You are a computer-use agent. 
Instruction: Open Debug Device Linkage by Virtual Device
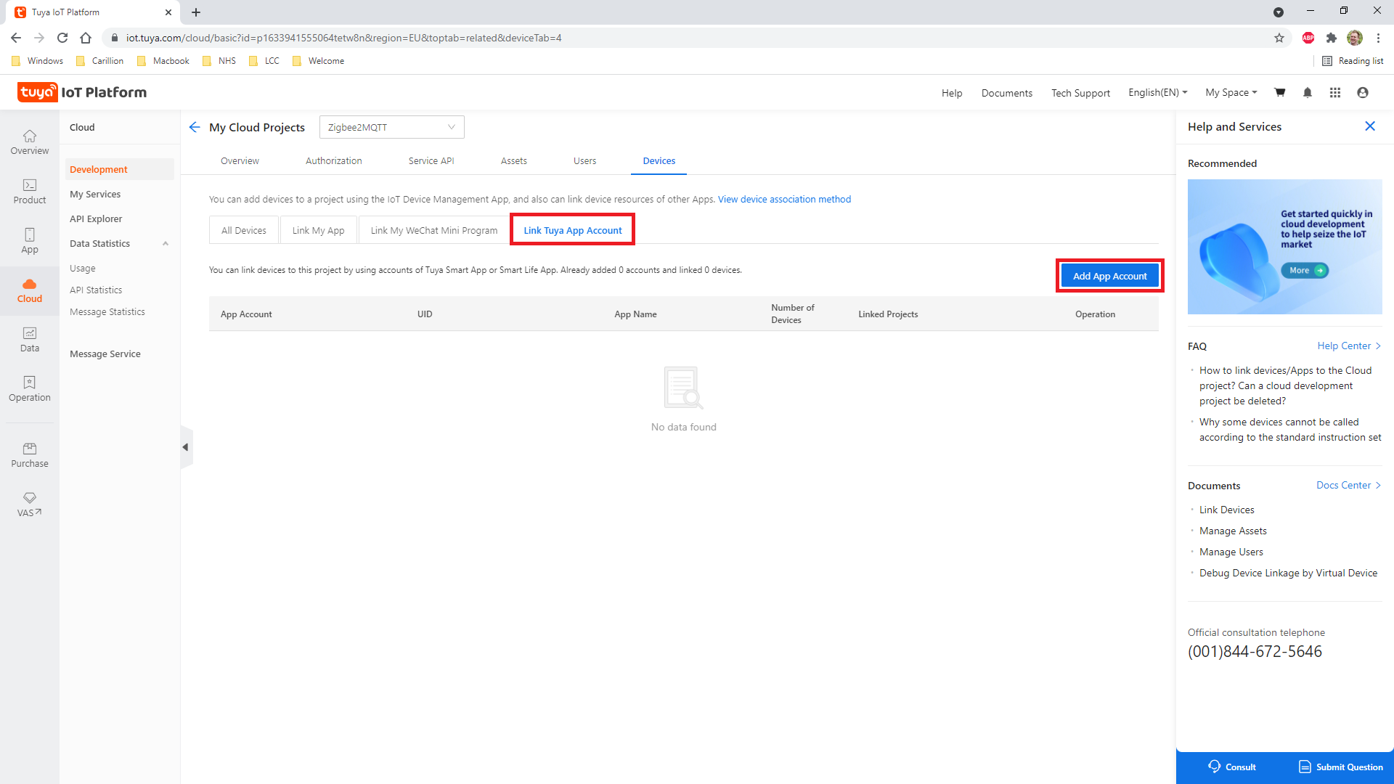(x=1288, y=573)
